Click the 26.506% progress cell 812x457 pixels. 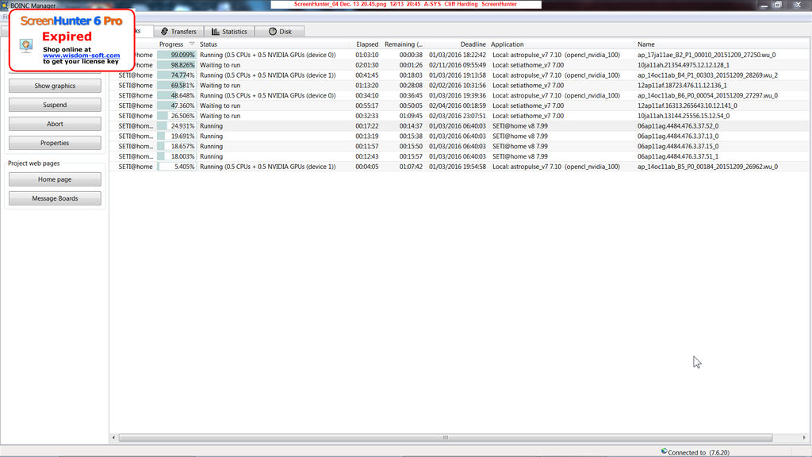(177, 116)
